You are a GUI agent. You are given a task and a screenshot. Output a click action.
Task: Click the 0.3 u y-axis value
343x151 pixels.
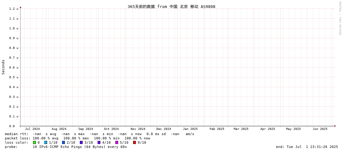point(14,97)
